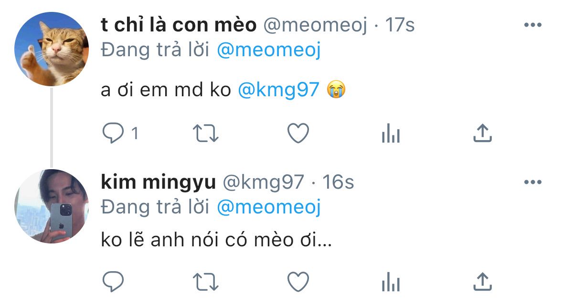The image size is (563, 304).
Task: Open more options on kim mingyu's tweet
Action: click(533, 182)
